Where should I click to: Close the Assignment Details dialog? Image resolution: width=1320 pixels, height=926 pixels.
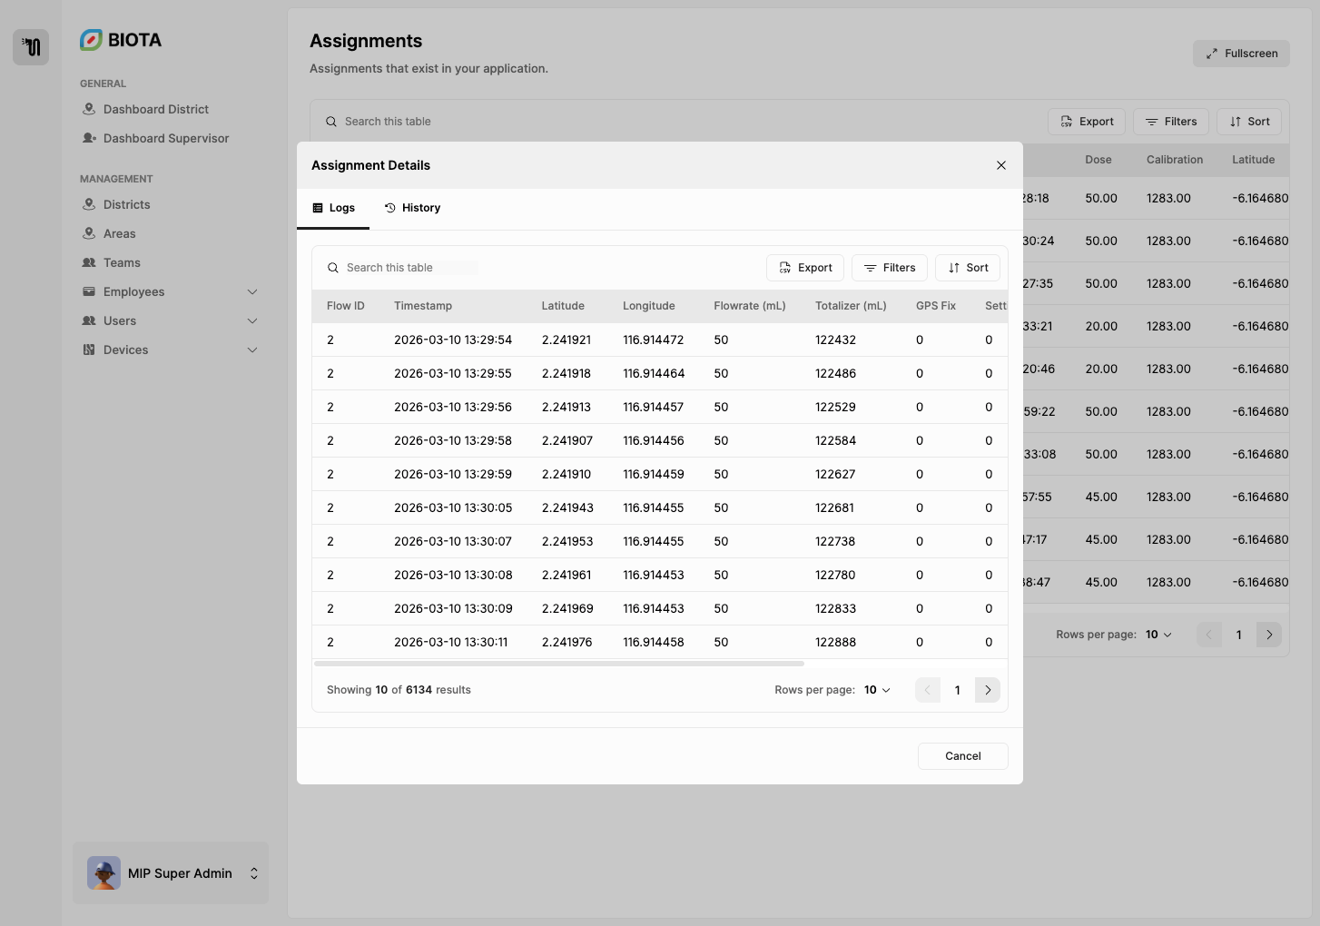click(1000, 165)
